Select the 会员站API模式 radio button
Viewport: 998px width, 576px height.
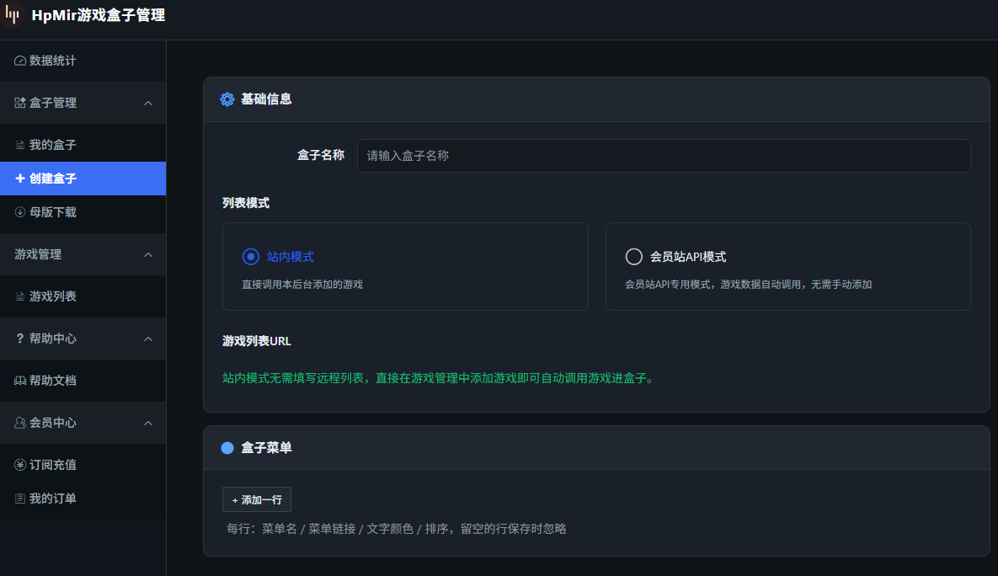tap(634, 257)
